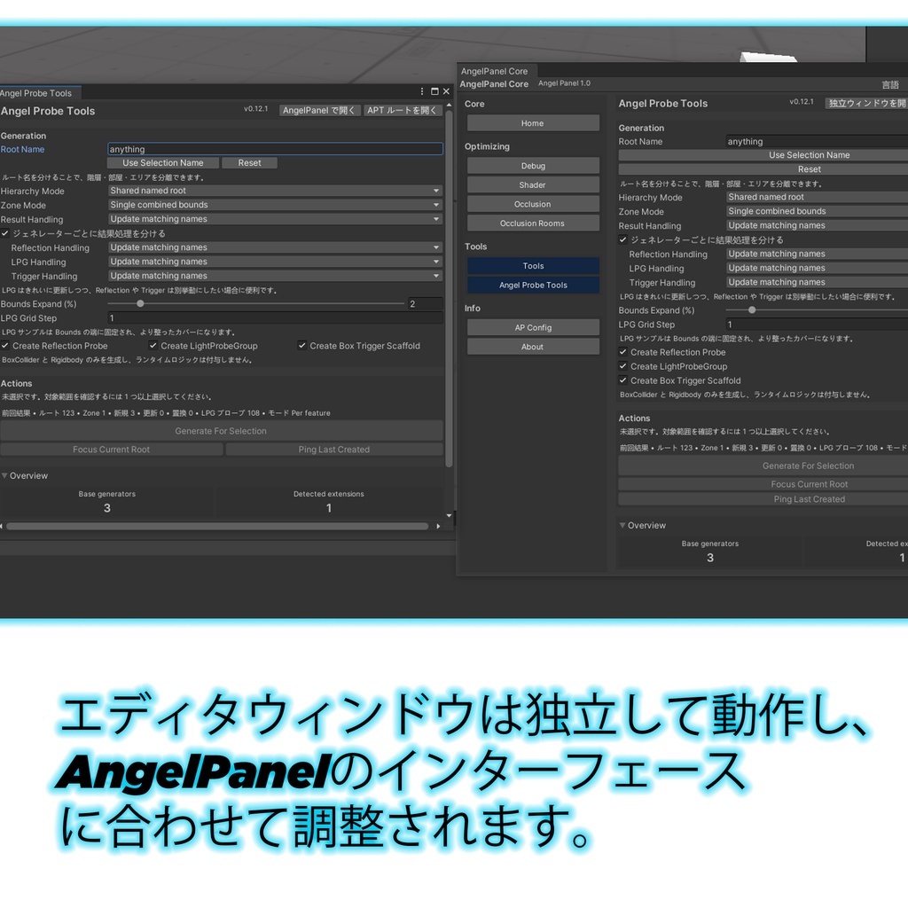Disable Create Box Trigger Scaffold
The height and width of the screenshot is (908, 908).
[x=301, y=346]
